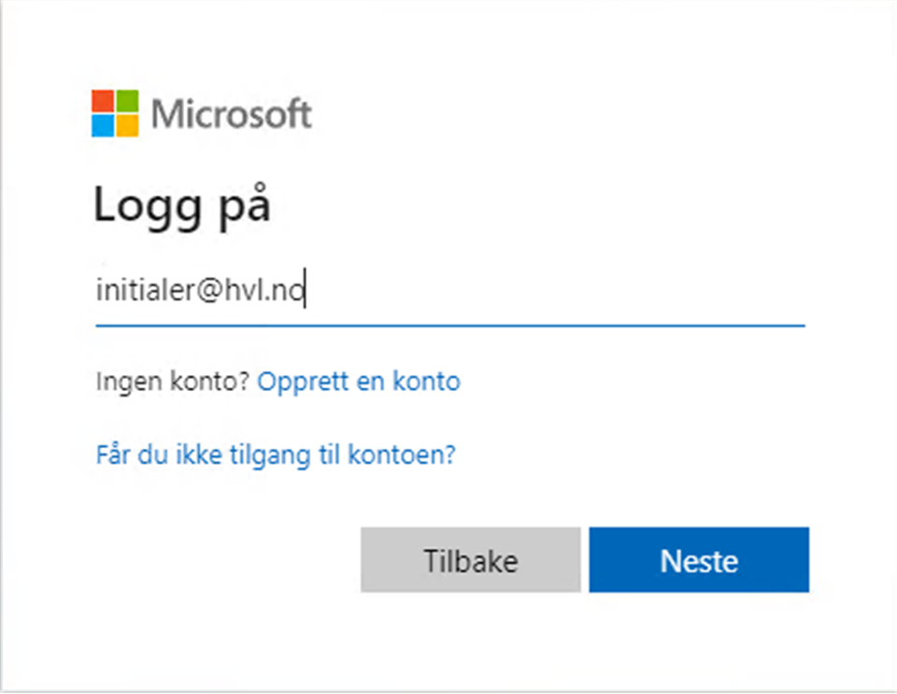The image size is (897, 694).
Task: Continue to next step with Neste
Action: click(x=698, y=560)
